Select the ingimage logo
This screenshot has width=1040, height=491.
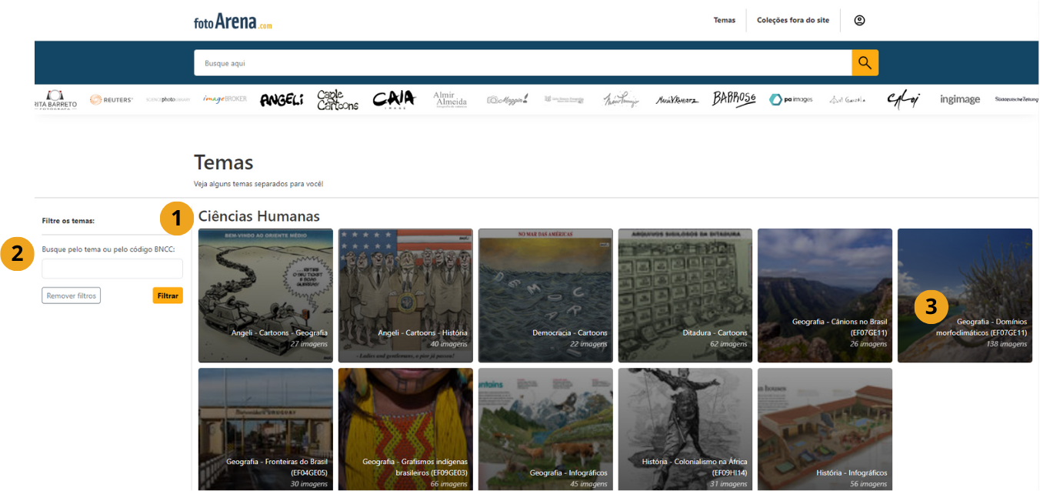pyautogui.click(x=960, y=99)
